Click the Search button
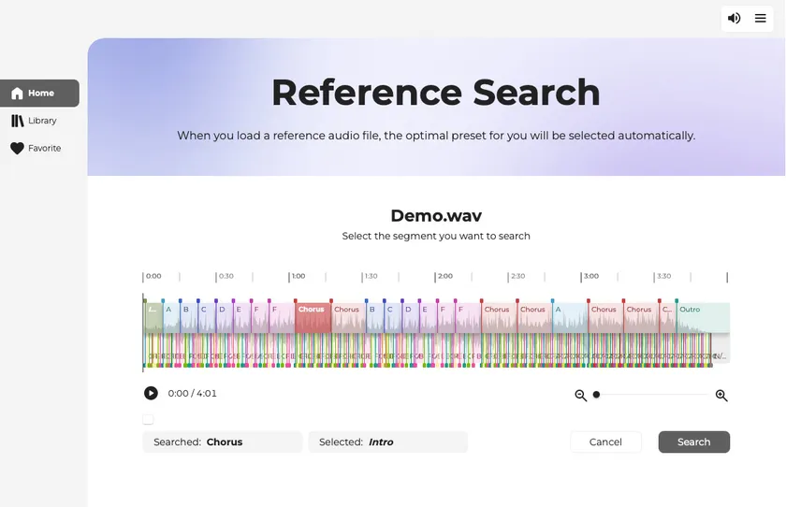This screenshot has width=786, height=507. [693, 442]
